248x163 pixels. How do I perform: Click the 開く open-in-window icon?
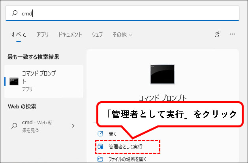100,134
